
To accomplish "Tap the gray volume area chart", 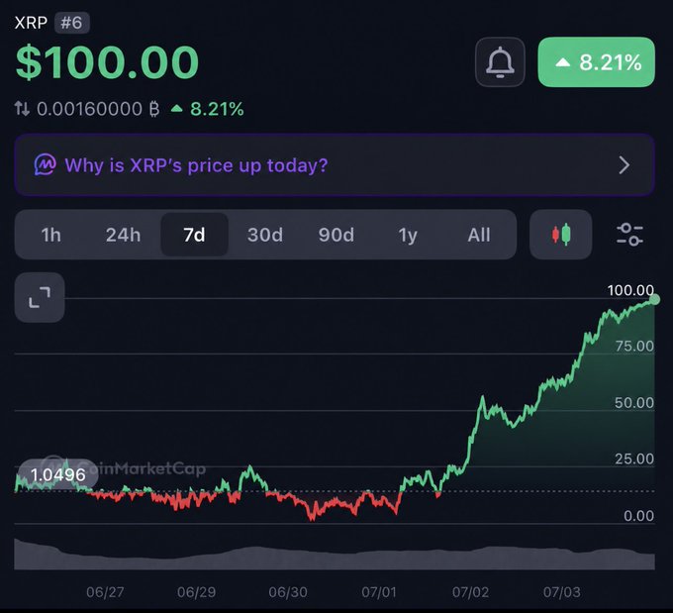I will click(x=335, y=555).
